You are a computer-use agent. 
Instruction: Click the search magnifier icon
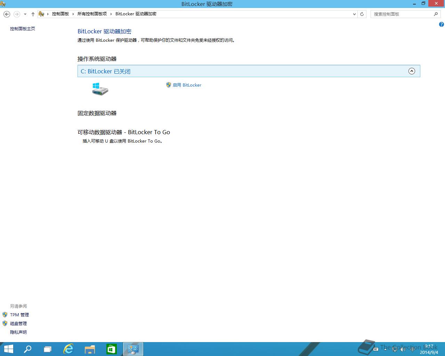point(436,14)
